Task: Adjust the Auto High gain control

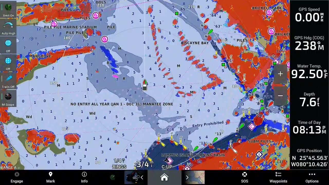Action: [8, 28]
